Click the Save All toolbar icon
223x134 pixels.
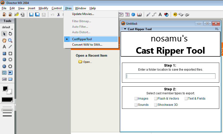pos(37,14)
